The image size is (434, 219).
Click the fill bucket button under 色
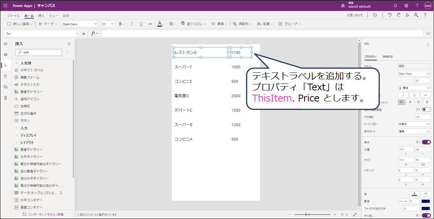pyautogui.click(x=426, y=194)
